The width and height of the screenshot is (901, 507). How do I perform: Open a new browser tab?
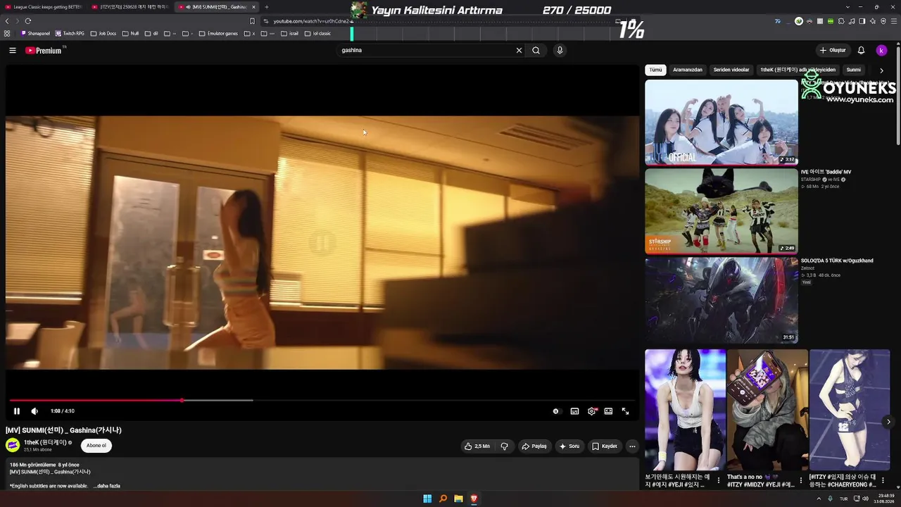(x=267, y=7)
